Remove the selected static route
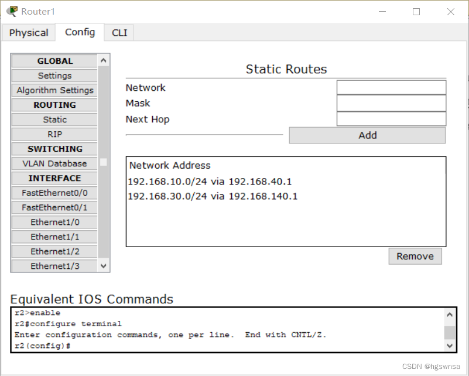The width and height of the screenshot is (469, 376). pos(415,257)
